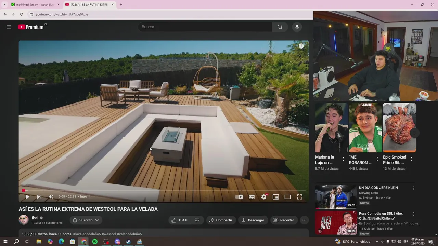Open Pura Comedia en SDL thumbnail
The image size is (438, 246).
point(336,223)
